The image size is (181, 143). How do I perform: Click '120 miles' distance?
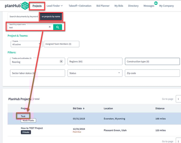[x=160, y=130]
